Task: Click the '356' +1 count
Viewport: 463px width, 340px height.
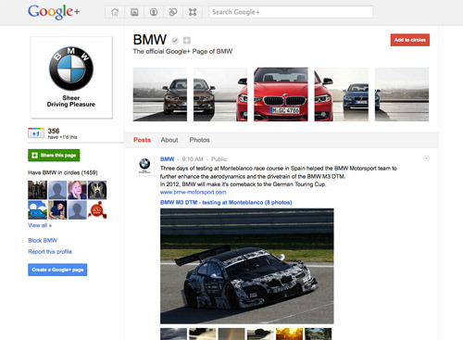Action: point(54,131)
